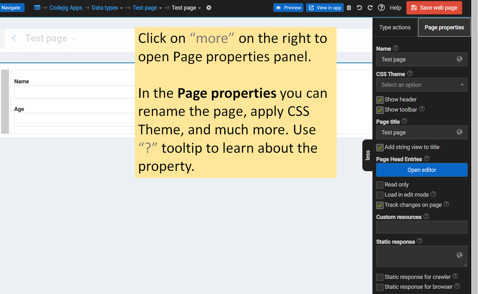The height and width of the screenshot is (294, 478).
Task: Delete page using trash icon
Action: tap(349, 8)
